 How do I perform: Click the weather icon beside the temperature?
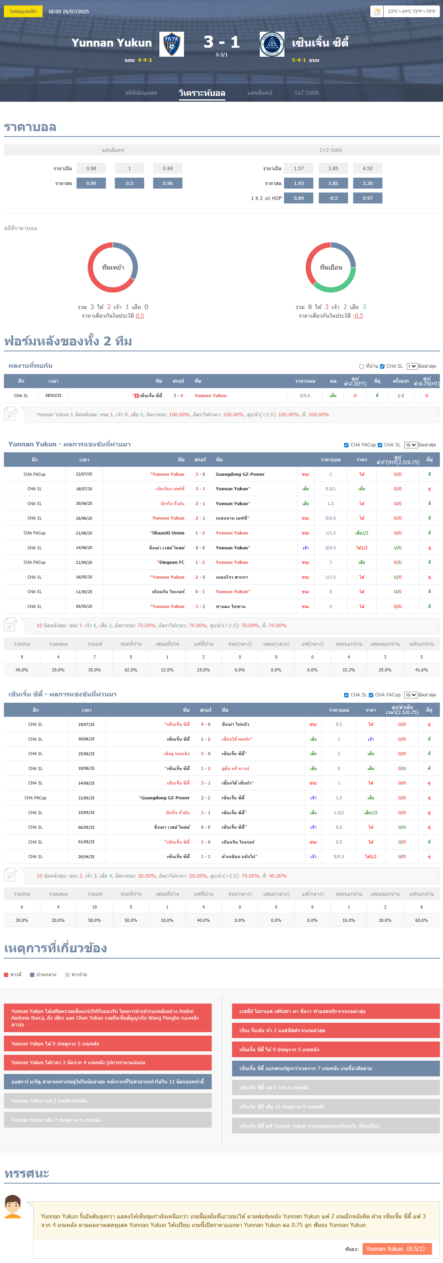click(377, 11)
